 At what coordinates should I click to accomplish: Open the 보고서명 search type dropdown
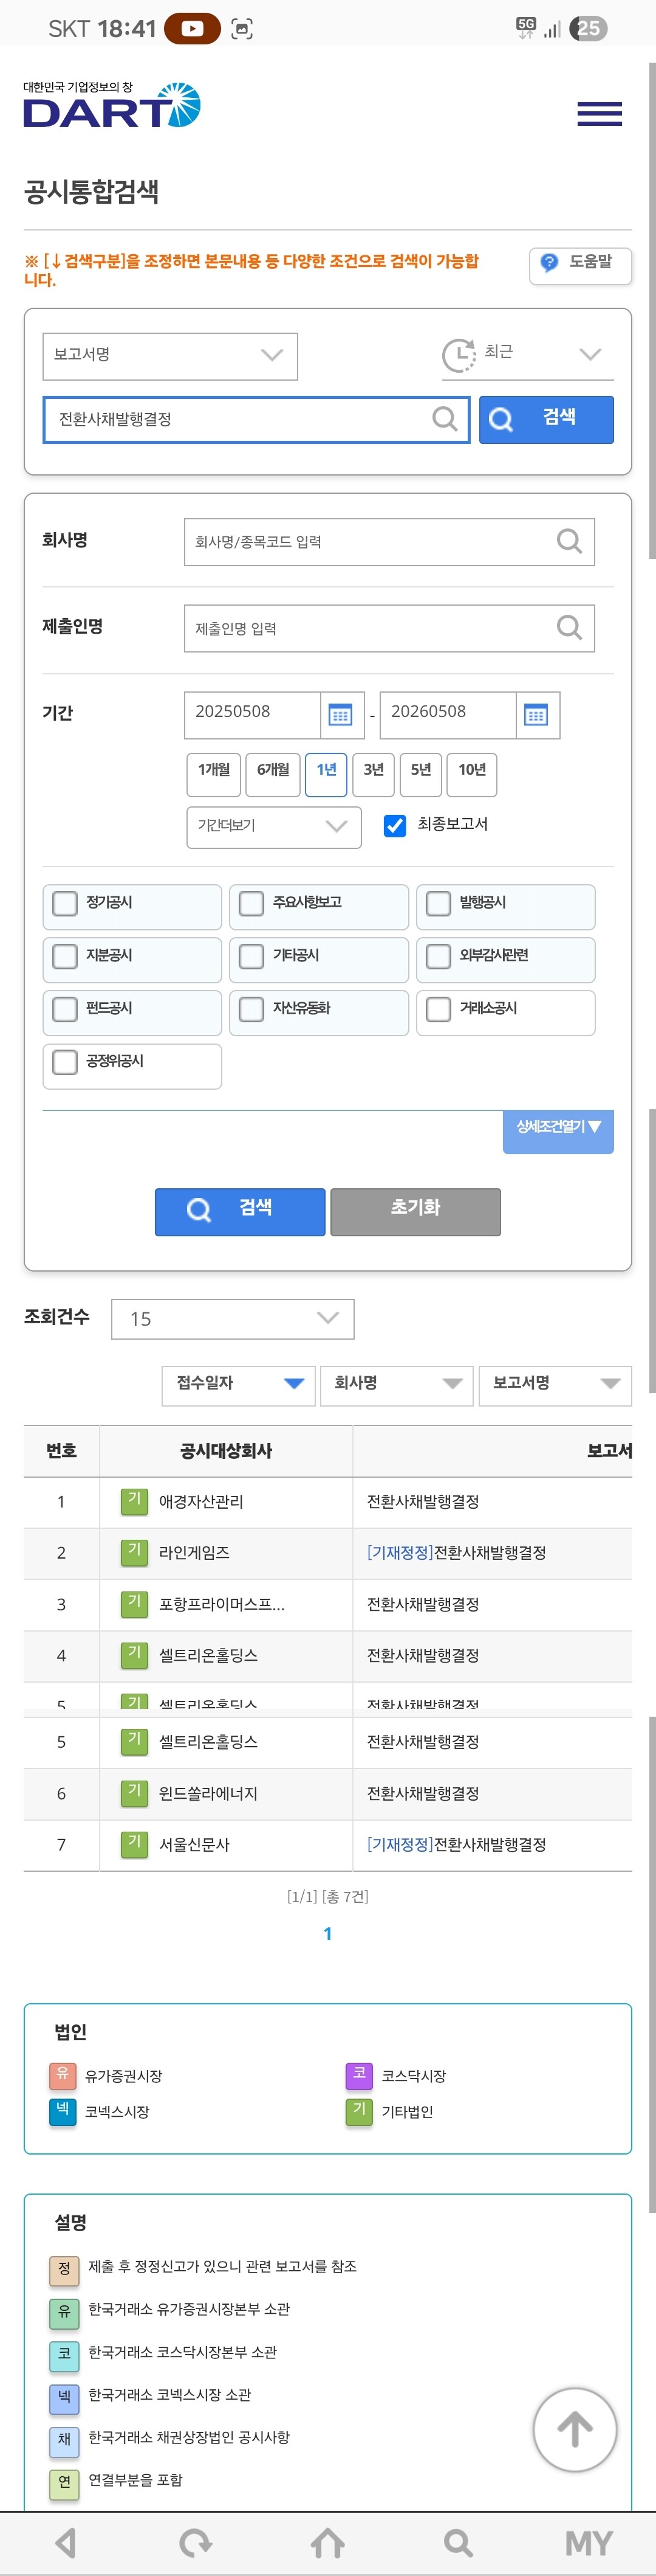(169, 355)
